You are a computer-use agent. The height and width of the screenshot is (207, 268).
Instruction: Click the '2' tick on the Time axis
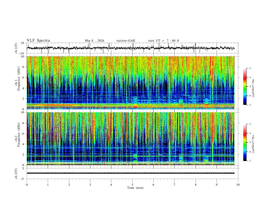(x=69, y=185)
